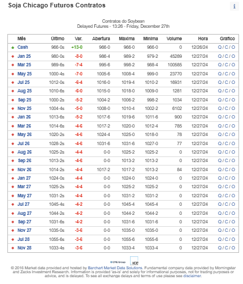Open the Mar 25 contract link

24,65
